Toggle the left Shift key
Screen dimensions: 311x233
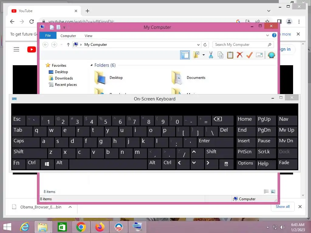(x=29, y=153)
